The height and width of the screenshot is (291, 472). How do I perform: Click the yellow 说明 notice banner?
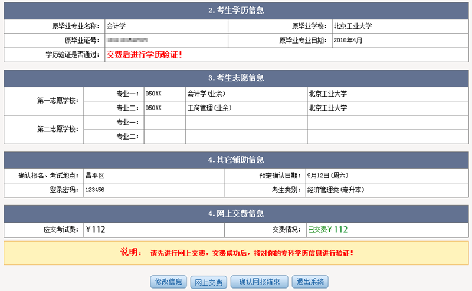[x=236, y=253]
